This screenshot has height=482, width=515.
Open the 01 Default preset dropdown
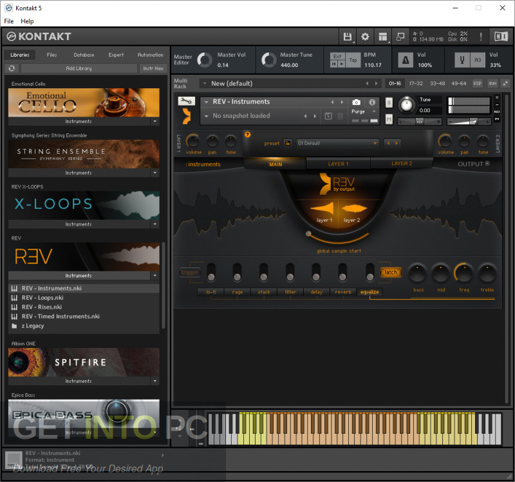click(x=337, y=143)
